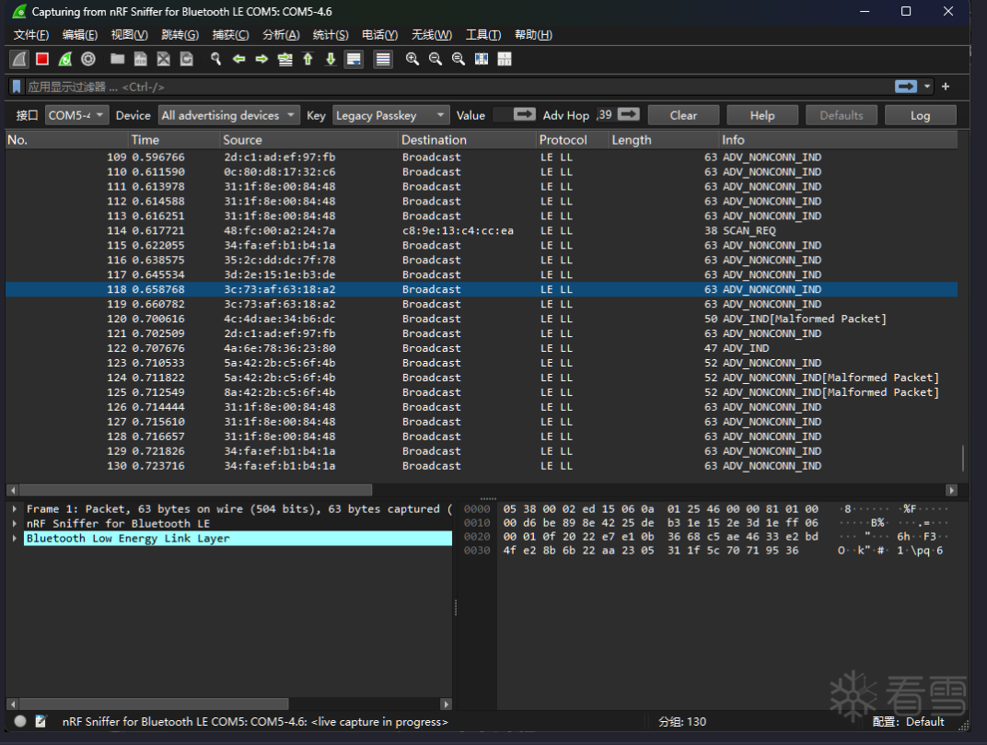Sort by the Protocol column header

click(572, 140)
